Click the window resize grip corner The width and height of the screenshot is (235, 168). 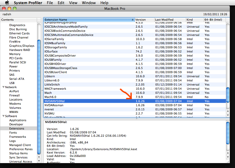228,162
